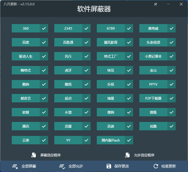Click the 2345 program label
Image resolution: width=188 pixels, height=172 pixels.
click(x=68, y=28)
